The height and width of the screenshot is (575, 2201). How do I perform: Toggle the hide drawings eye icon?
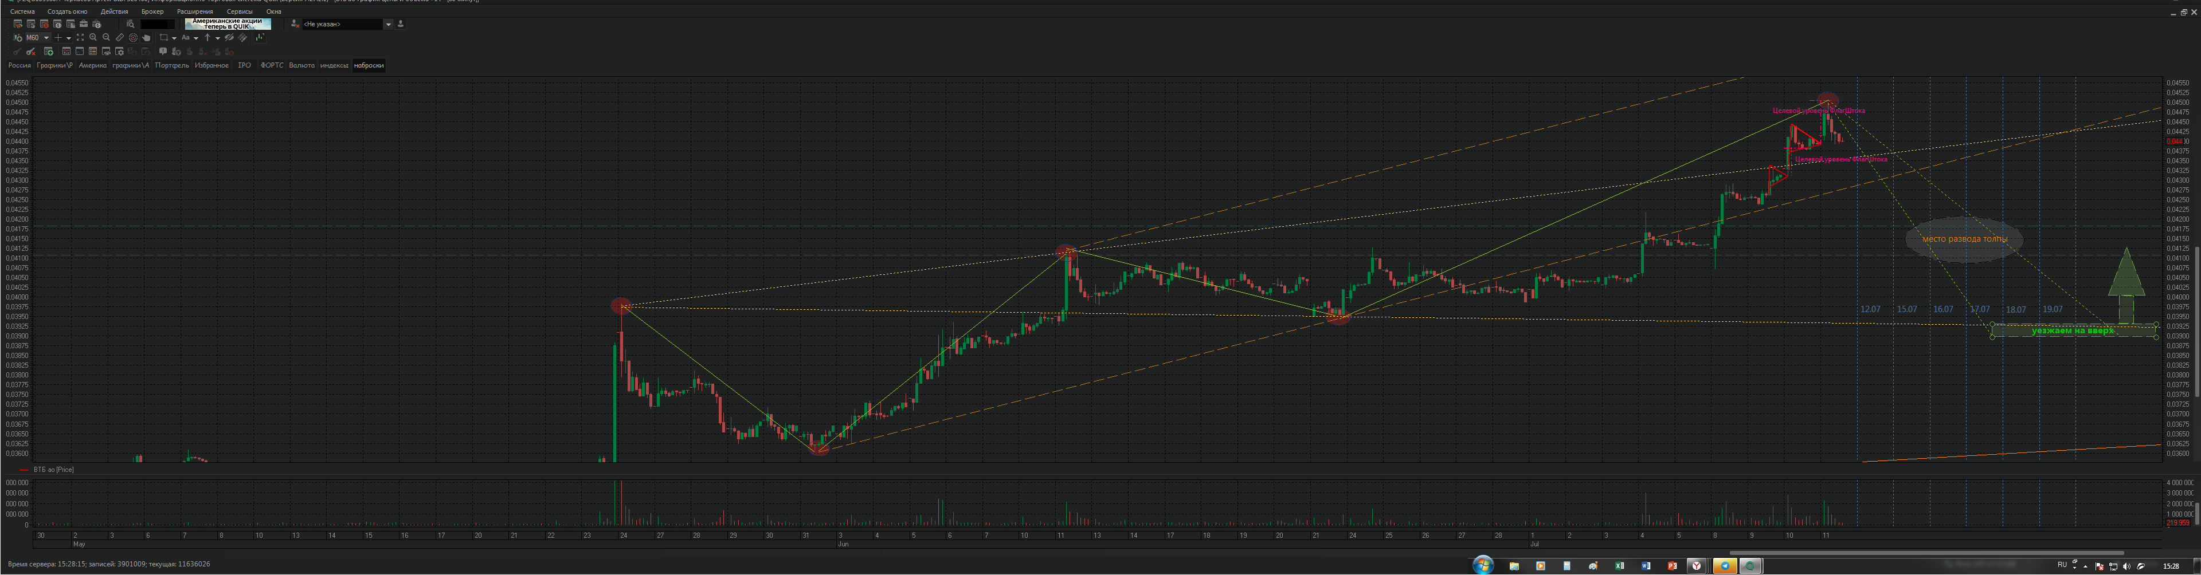coord(229,38)
